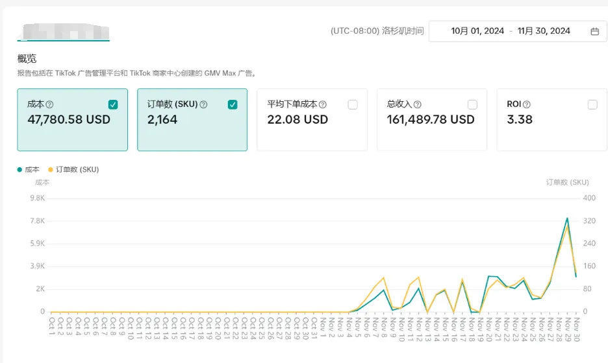Check the 平均下单成本 metric checkbox
608x363 pixels.
point(353,104)
